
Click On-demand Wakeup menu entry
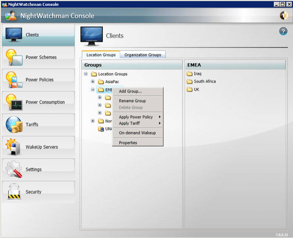pyautogui.click(x=137, y=133)
